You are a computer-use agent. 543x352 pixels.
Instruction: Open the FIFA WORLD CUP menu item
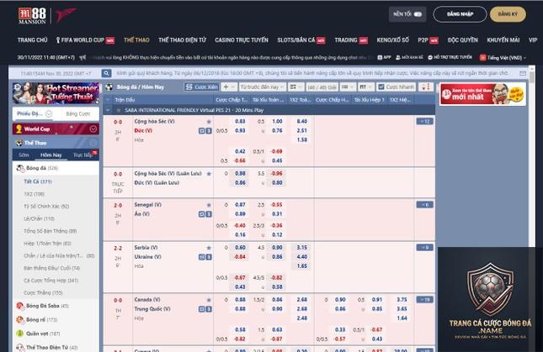click(x=85, y=40)
